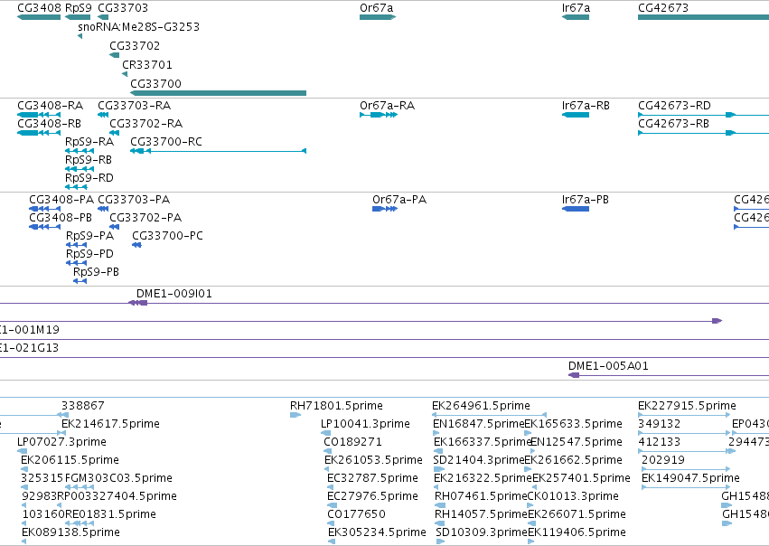Click the snoRNA:Me28S-G3253 label

coord(139,27)
